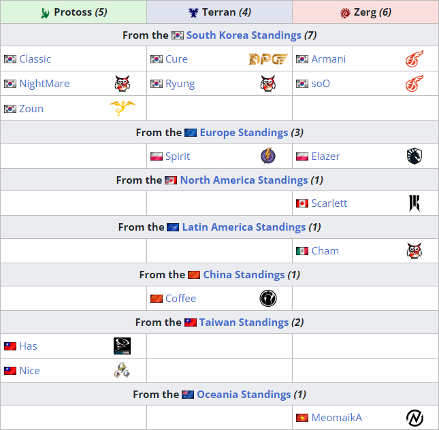439x430 pixels.
Task: Click the team logo next to Scarlett
Action: [x=414, y=203]
